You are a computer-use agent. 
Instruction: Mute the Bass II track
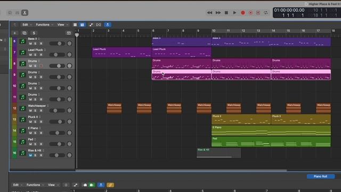pyautogui.click(x=30, y=44)
